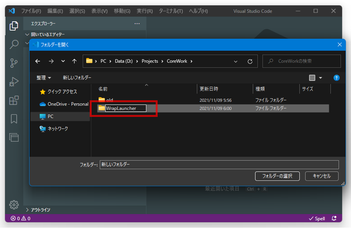Create a 新しいフォルダー from toolbar
Viewport: 351px width, 228px height.
77,78
